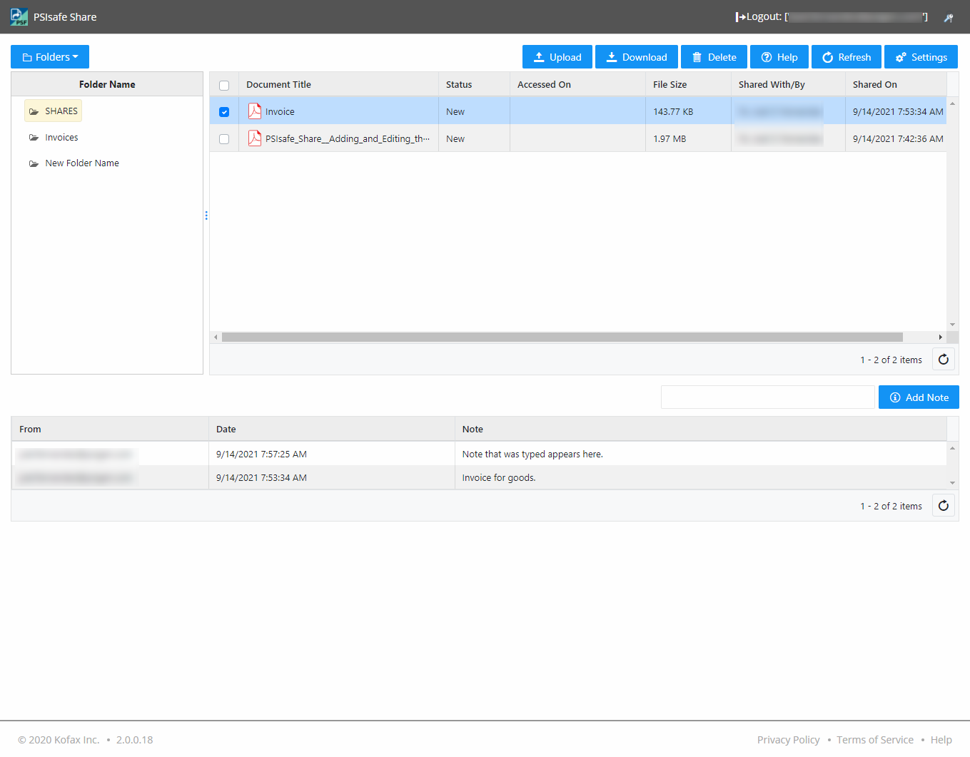
Task: Click the Download button
Action: tap(637, 57)
